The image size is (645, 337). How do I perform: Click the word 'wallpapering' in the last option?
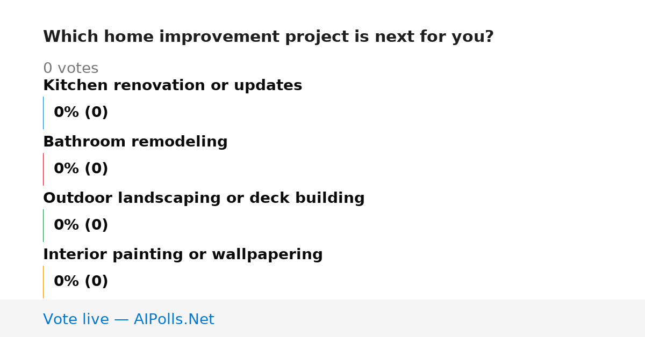[x=267, y=254]
